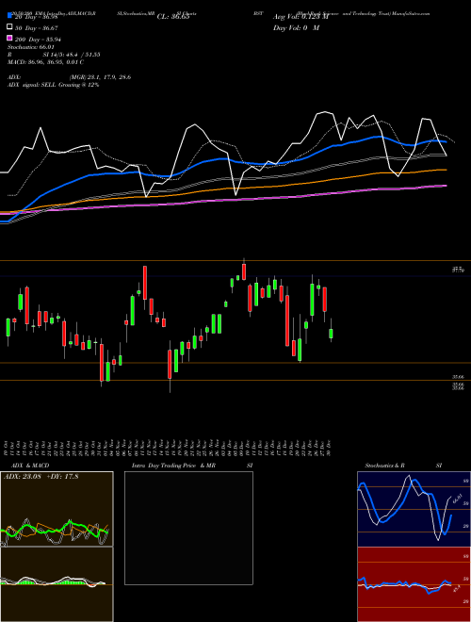Click the tall red candlestick at the chart's highest peak
471x622 pixels.
(244, 270)
